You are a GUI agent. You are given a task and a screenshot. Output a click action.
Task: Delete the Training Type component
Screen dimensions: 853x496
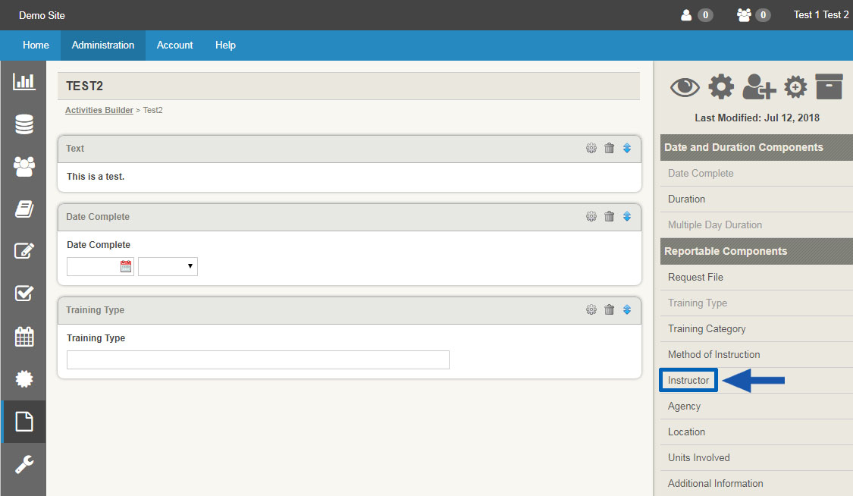click(x=610, y=309)
